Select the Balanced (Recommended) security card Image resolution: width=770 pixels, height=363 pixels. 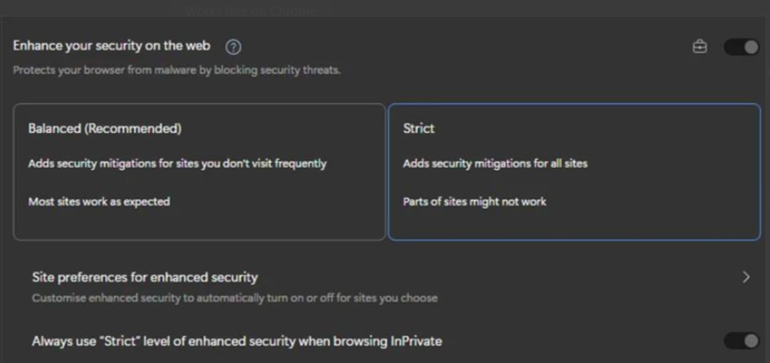(199, 171)
